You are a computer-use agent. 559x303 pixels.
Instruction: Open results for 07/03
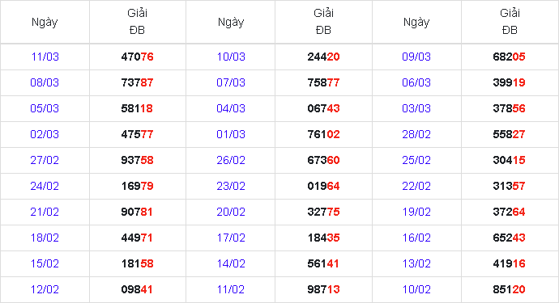coord(231,83)
